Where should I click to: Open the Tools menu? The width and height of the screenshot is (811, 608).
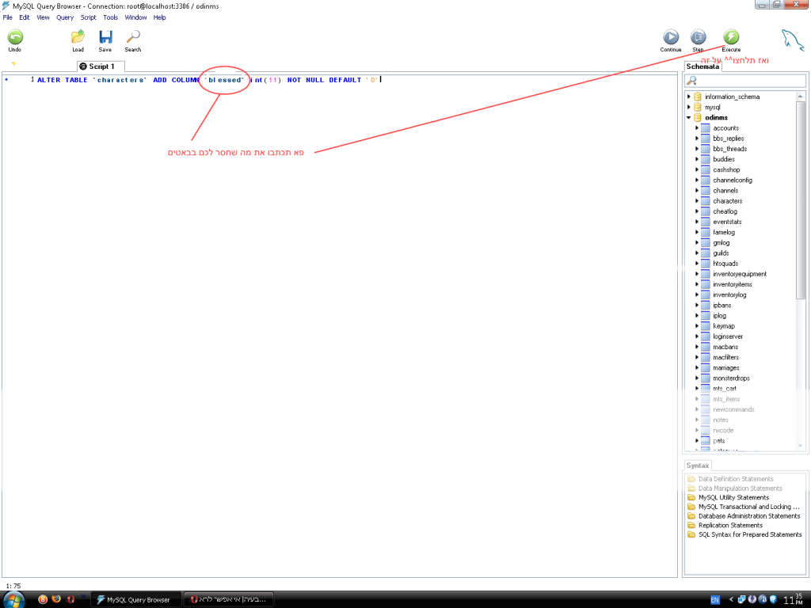tap(110, 17)
